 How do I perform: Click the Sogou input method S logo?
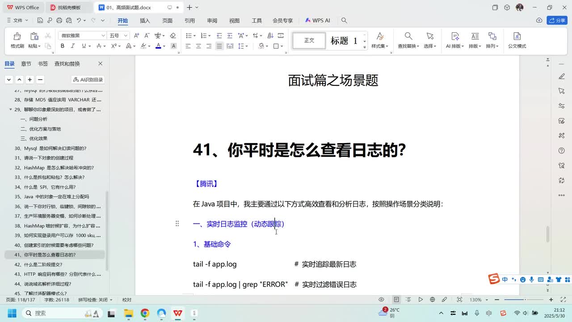494,279
